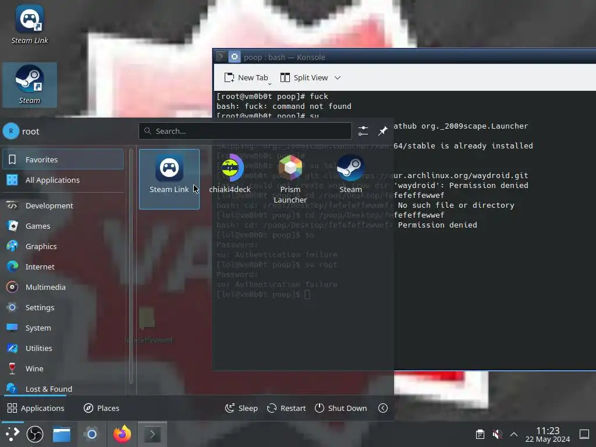Expand more session options chevron

(383, 408)
